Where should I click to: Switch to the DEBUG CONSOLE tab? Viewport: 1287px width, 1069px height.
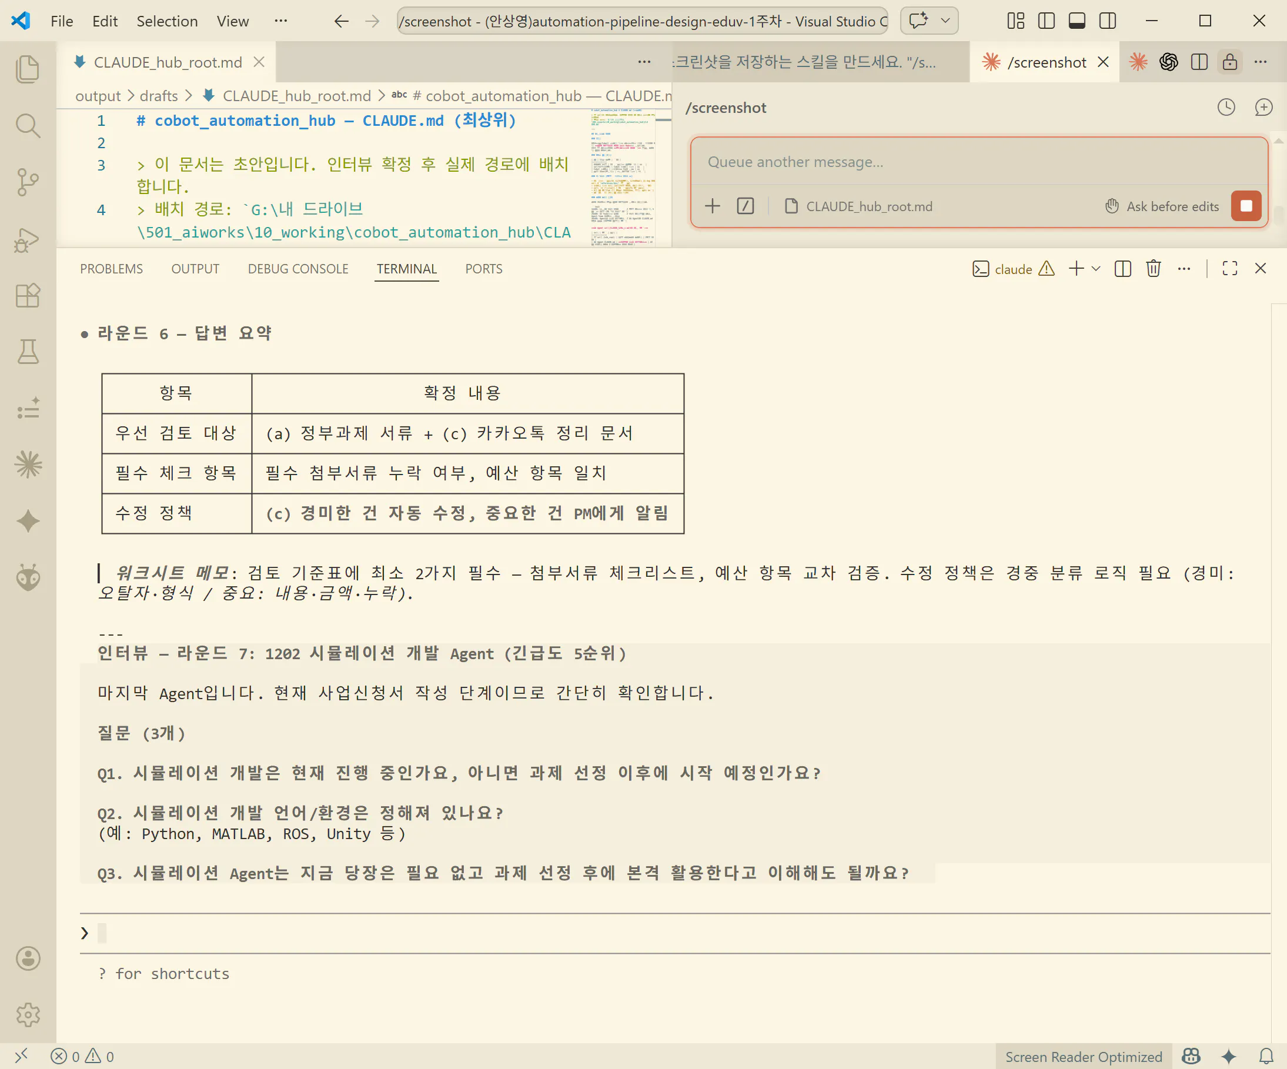pyautogui.click(x=298, y=269)
